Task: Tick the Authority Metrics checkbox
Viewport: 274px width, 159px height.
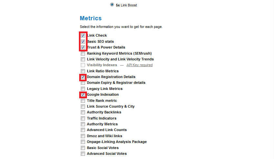Action: click(x=83, y=124)
